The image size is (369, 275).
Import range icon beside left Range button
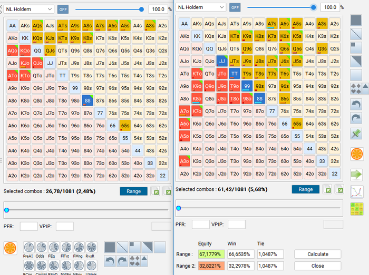[x=156, y=191]
